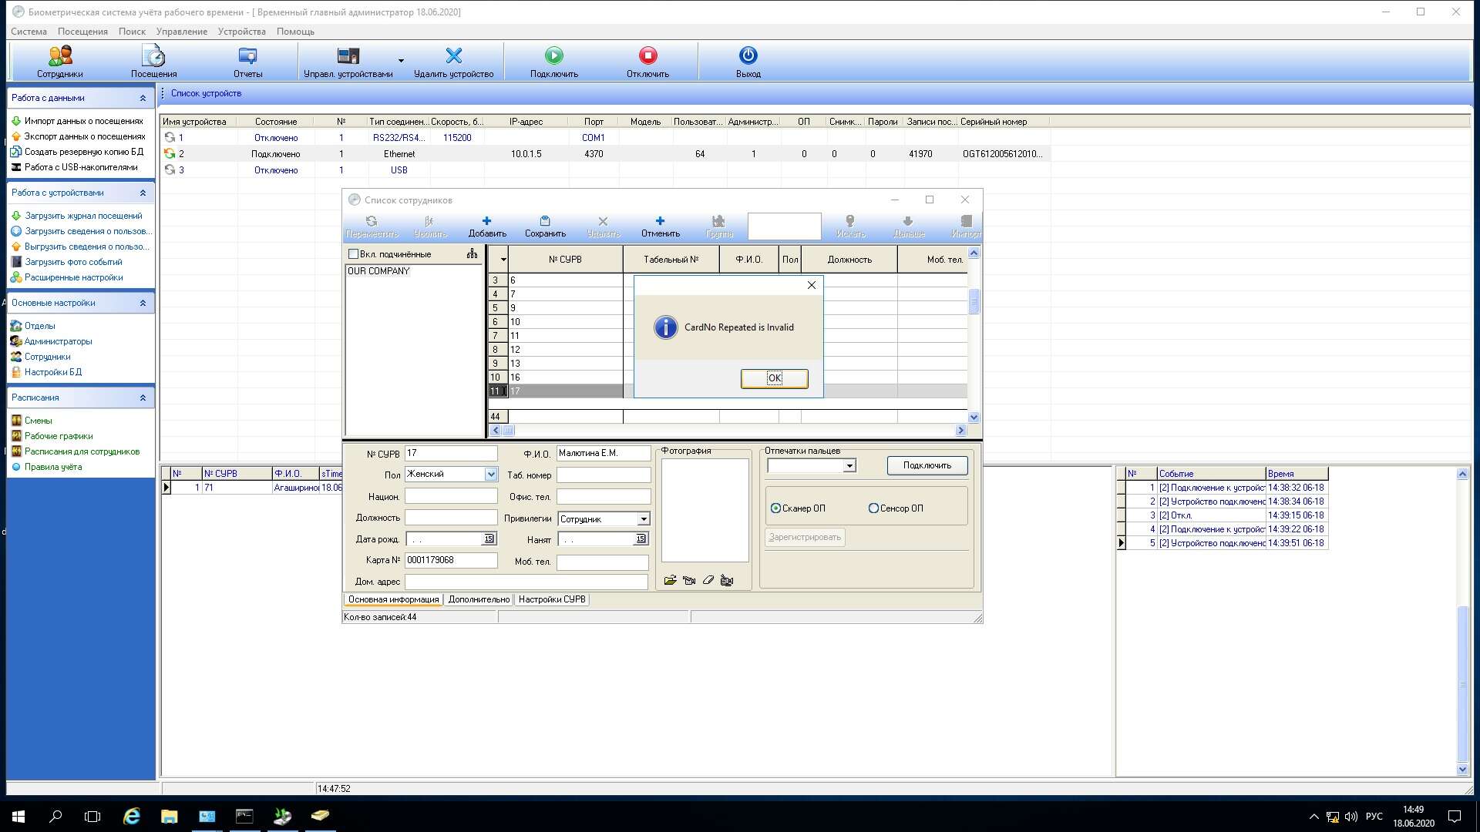Open the Отчеты toolbar icon
Viewport: 1480px width, 832px height.
pos(247,62)
